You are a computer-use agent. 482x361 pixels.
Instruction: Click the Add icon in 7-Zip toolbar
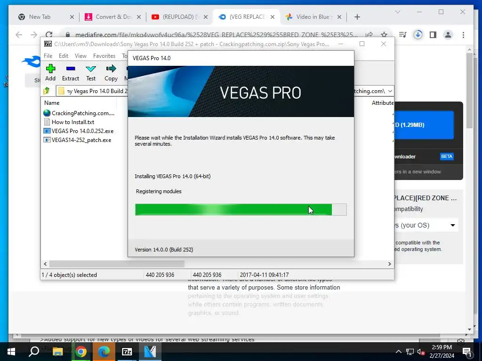click(x=50, y=69)
